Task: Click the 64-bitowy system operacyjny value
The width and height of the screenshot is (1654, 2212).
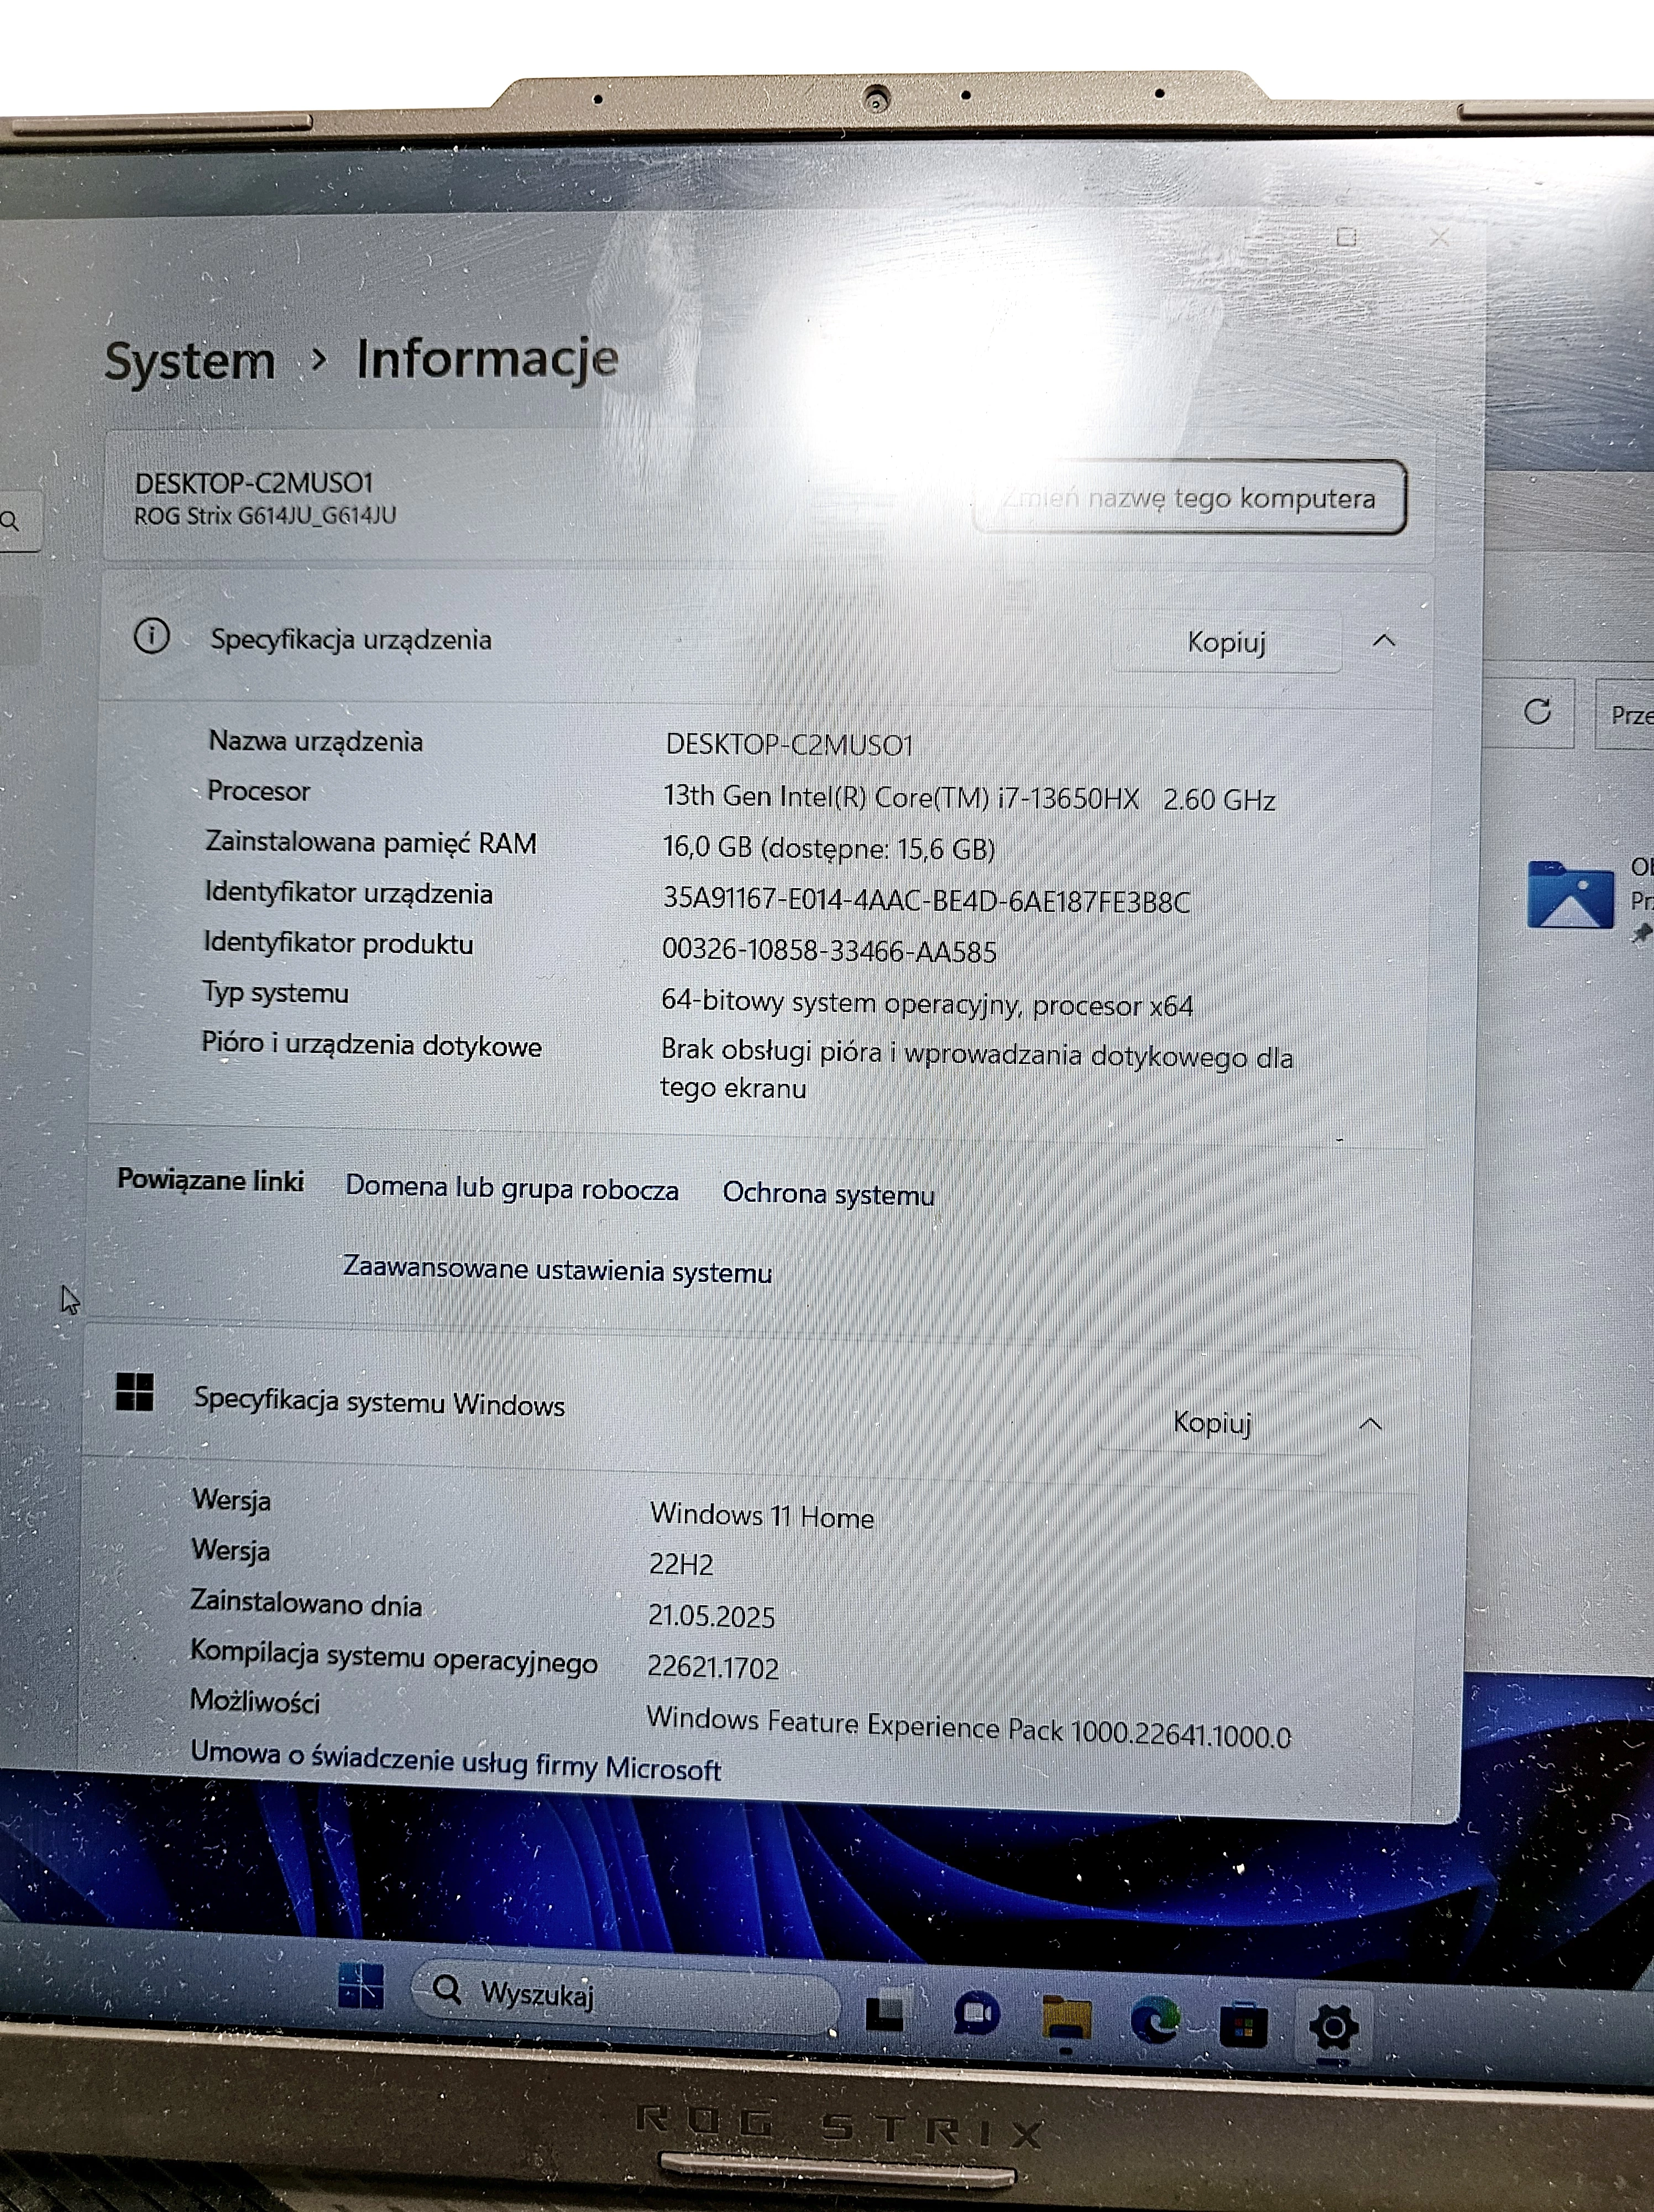Action: (927, 1003)
